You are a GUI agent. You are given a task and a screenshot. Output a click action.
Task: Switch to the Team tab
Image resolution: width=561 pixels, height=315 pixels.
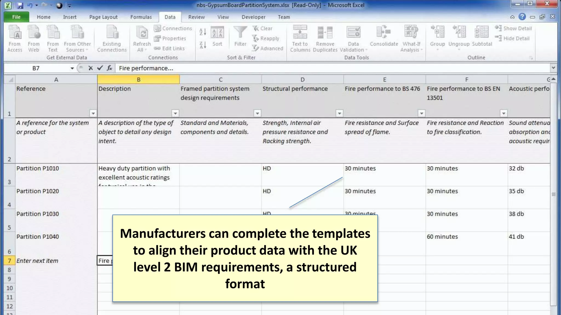click(284, 17)
